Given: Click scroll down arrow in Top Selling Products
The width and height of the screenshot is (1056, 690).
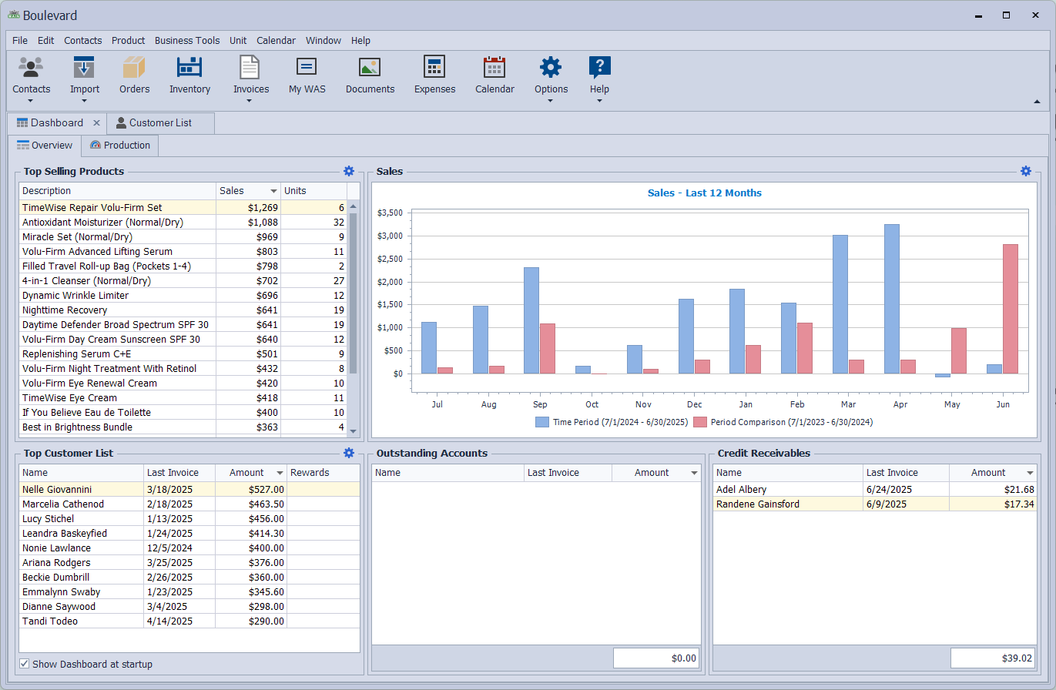Looking at the screenshot, I should [x=354, y=431].
